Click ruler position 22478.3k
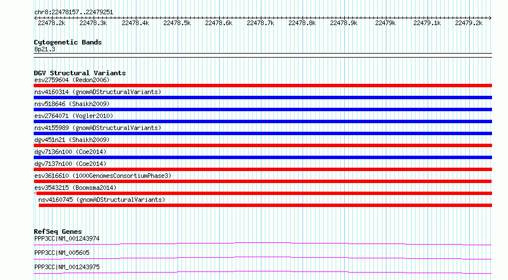 [93, 23]
